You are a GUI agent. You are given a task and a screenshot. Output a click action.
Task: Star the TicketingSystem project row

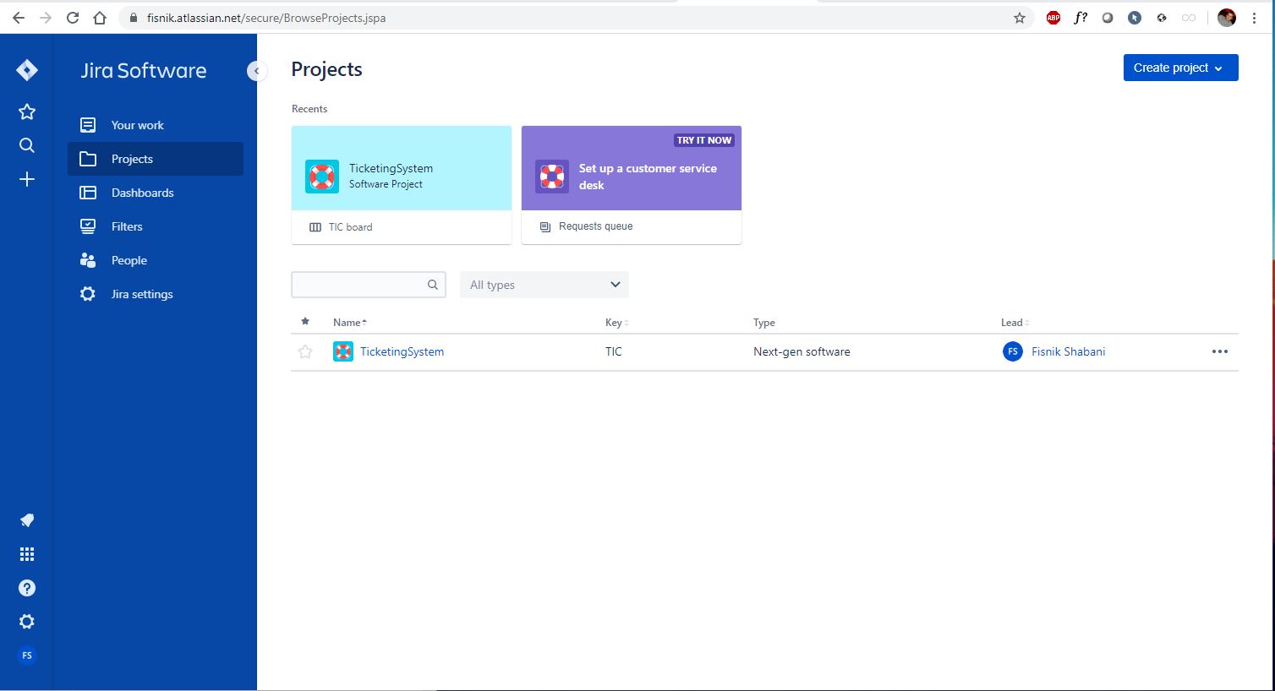coord(305,351)
